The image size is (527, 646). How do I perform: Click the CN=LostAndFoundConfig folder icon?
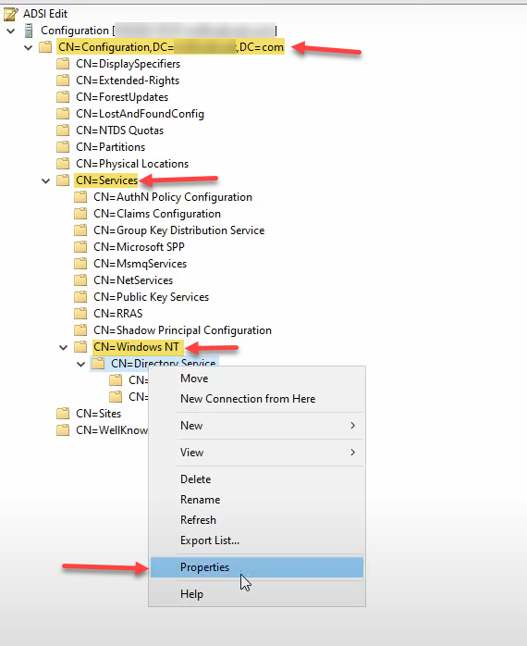coord(63,114)
